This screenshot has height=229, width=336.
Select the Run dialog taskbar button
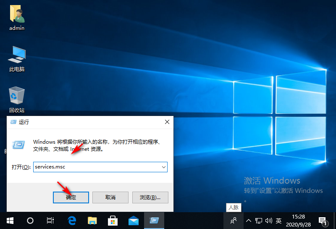154,220
